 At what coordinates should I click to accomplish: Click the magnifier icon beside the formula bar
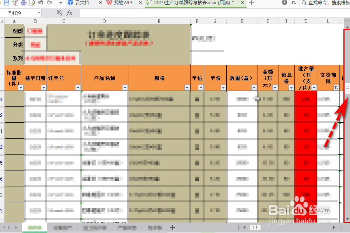point(59,12)
